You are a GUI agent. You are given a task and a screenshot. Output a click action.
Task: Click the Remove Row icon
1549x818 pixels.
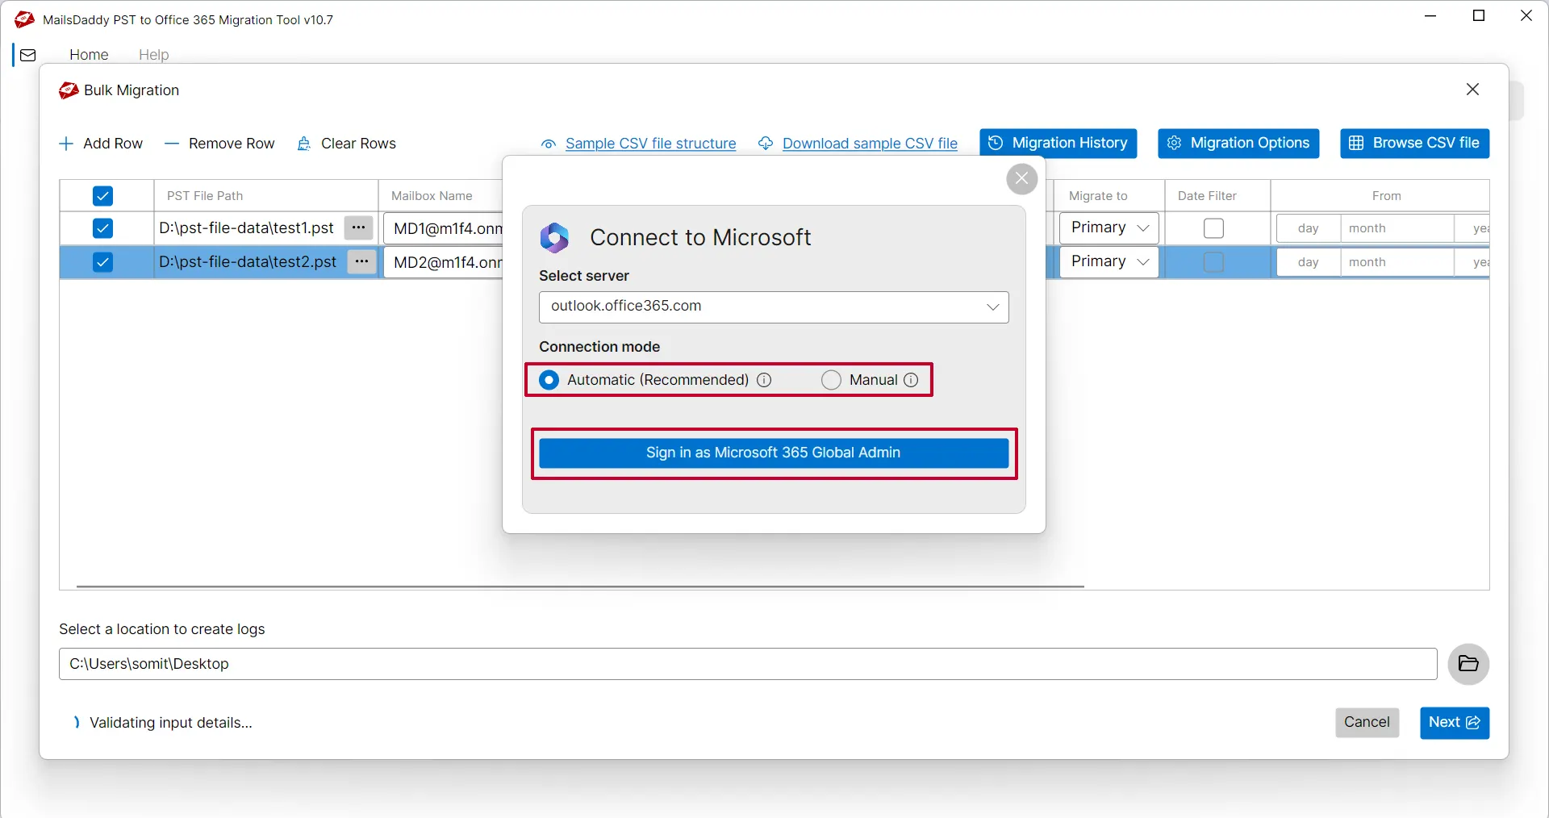pyautogui.click(x=170, y=144)
